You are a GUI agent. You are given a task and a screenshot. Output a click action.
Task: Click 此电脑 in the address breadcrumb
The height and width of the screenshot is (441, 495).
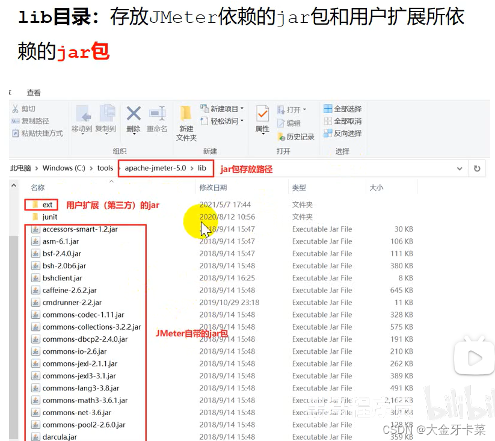pyautogui.click(x=20, y=168)
